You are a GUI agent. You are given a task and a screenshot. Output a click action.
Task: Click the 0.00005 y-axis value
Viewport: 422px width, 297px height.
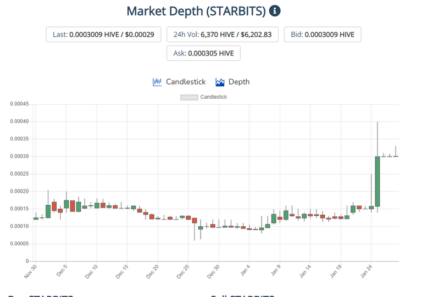click(19, 244)
